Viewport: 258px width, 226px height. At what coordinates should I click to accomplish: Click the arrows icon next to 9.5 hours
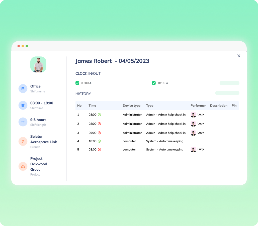[23, 122]
